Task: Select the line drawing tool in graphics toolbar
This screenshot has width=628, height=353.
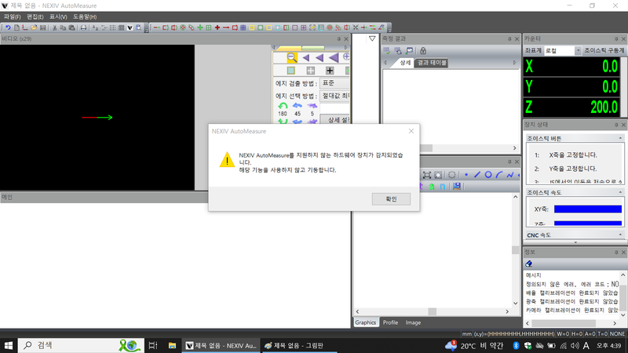Action: click(x=476, y=174)
